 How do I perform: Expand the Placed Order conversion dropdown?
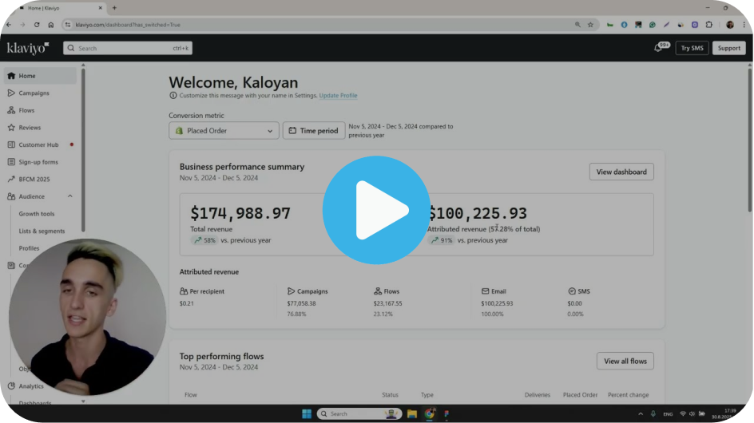coord(224,131)
